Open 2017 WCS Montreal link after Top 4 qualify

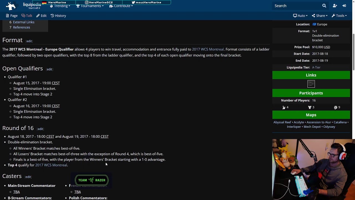pyautogui.click(x=51, y=165)
